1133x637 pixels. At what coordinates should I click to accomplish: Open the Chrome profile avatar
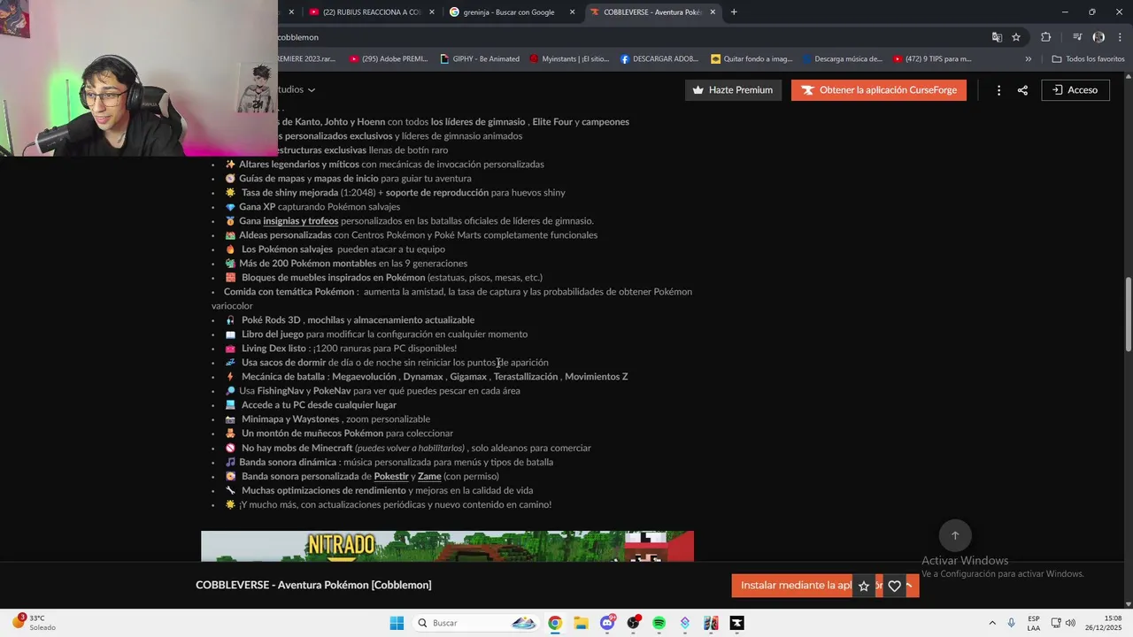point(1098,37)
